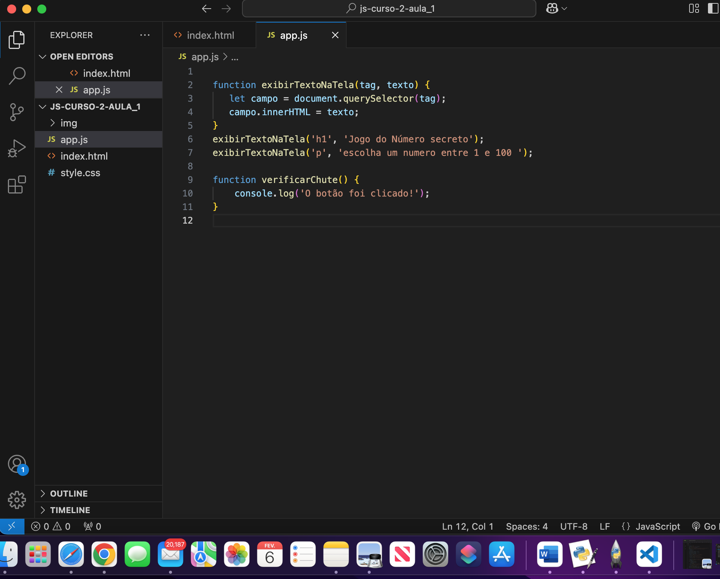Viewport: 720px width, 579px height.
Task: Open Preview from the Dock
Action: click(x=369, y=554)
